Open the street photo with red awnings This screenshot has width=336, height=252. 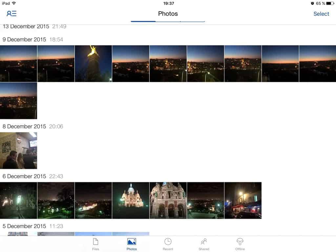pyautogui.click(x=243, y=200)
